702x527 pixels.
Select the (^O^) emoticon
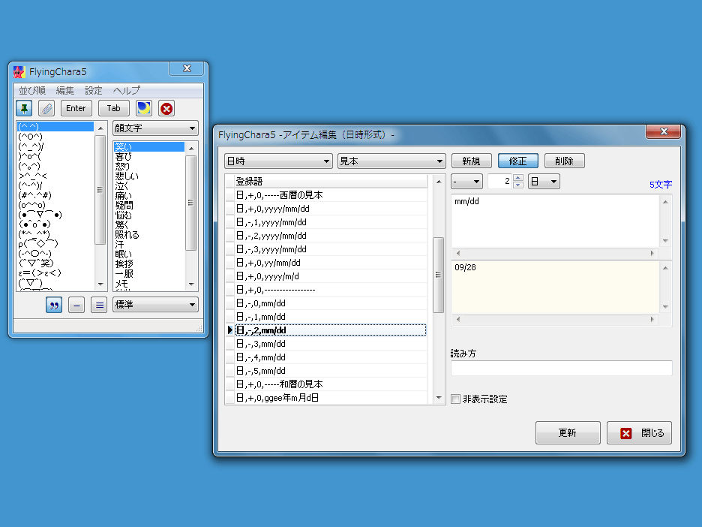coord(55,137)
